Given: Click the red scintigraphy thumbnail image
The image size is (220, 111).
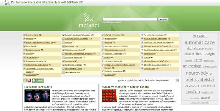Looking at the screenshot, I should (x=109, y=96).
